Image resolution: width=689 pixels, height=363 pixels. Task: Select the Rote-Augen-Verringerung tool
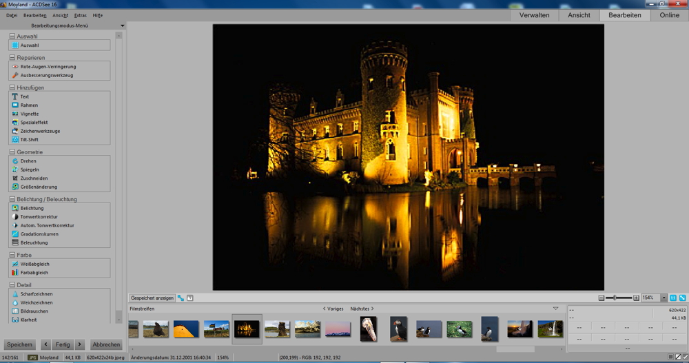[x=48, y=67]
